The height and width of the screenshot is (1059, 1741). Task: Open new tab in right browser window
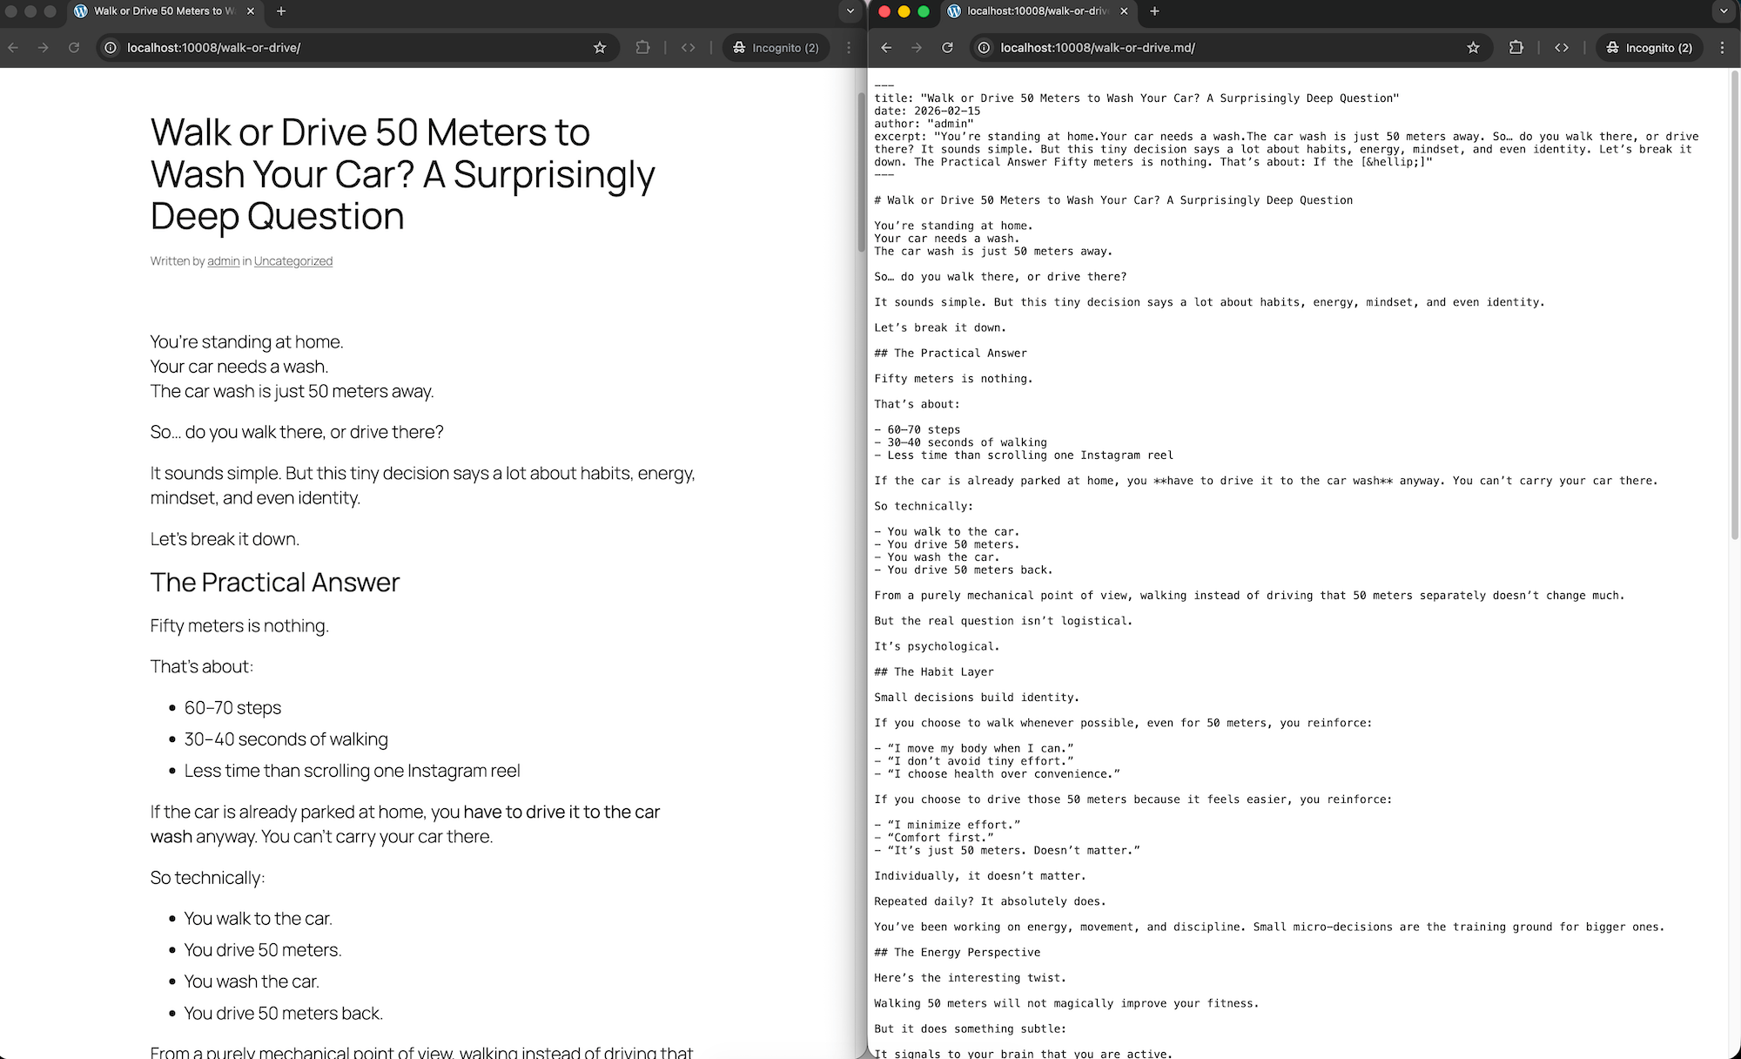(1154, 11)
